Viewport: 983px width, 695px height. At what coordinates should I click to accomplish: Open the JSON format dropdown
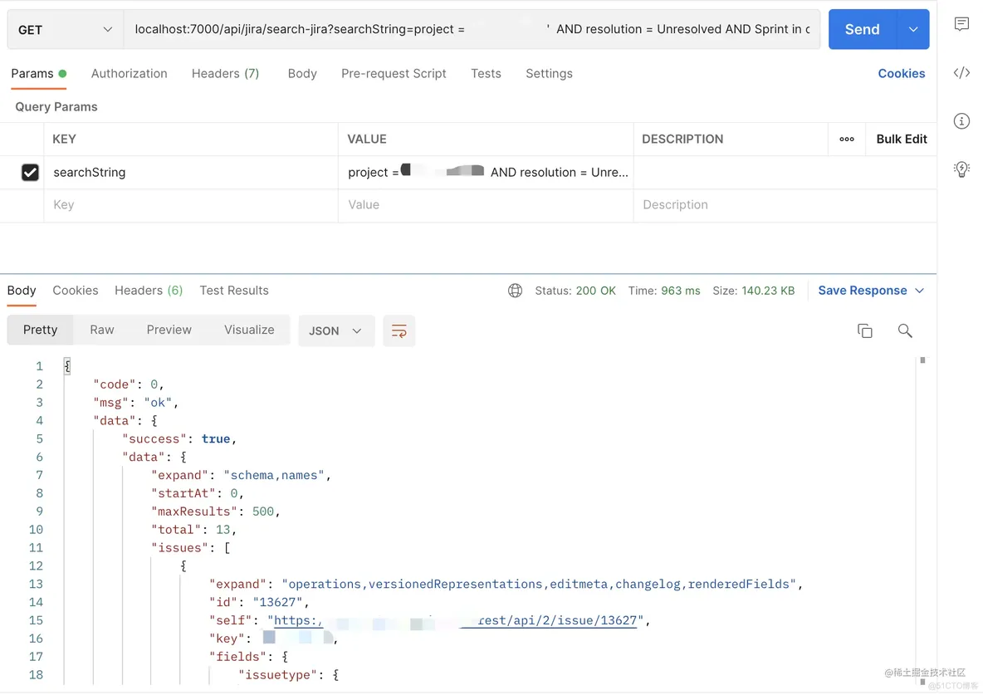[x=336, y=330]
